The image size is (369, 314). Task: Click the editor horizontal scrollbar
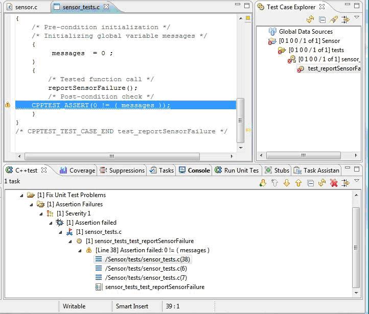[111, 157]
